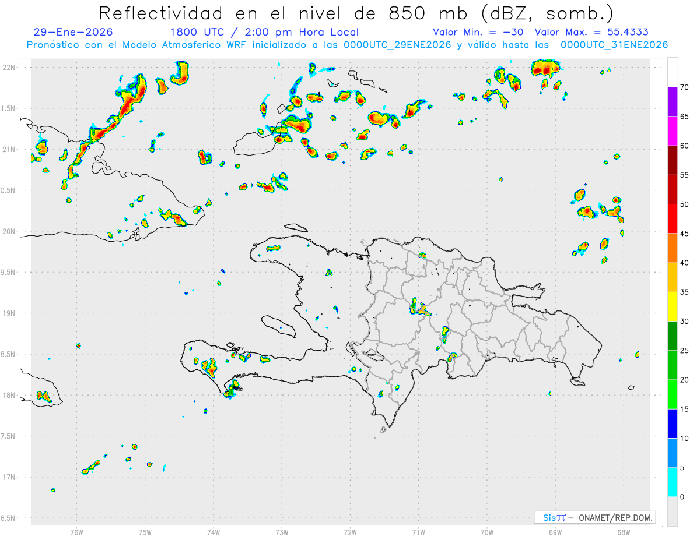Click the cyan 0–5 dBZ colorbar segment
Screen dimensions: 700x540
pyautogui.click(x=673, y=482)
